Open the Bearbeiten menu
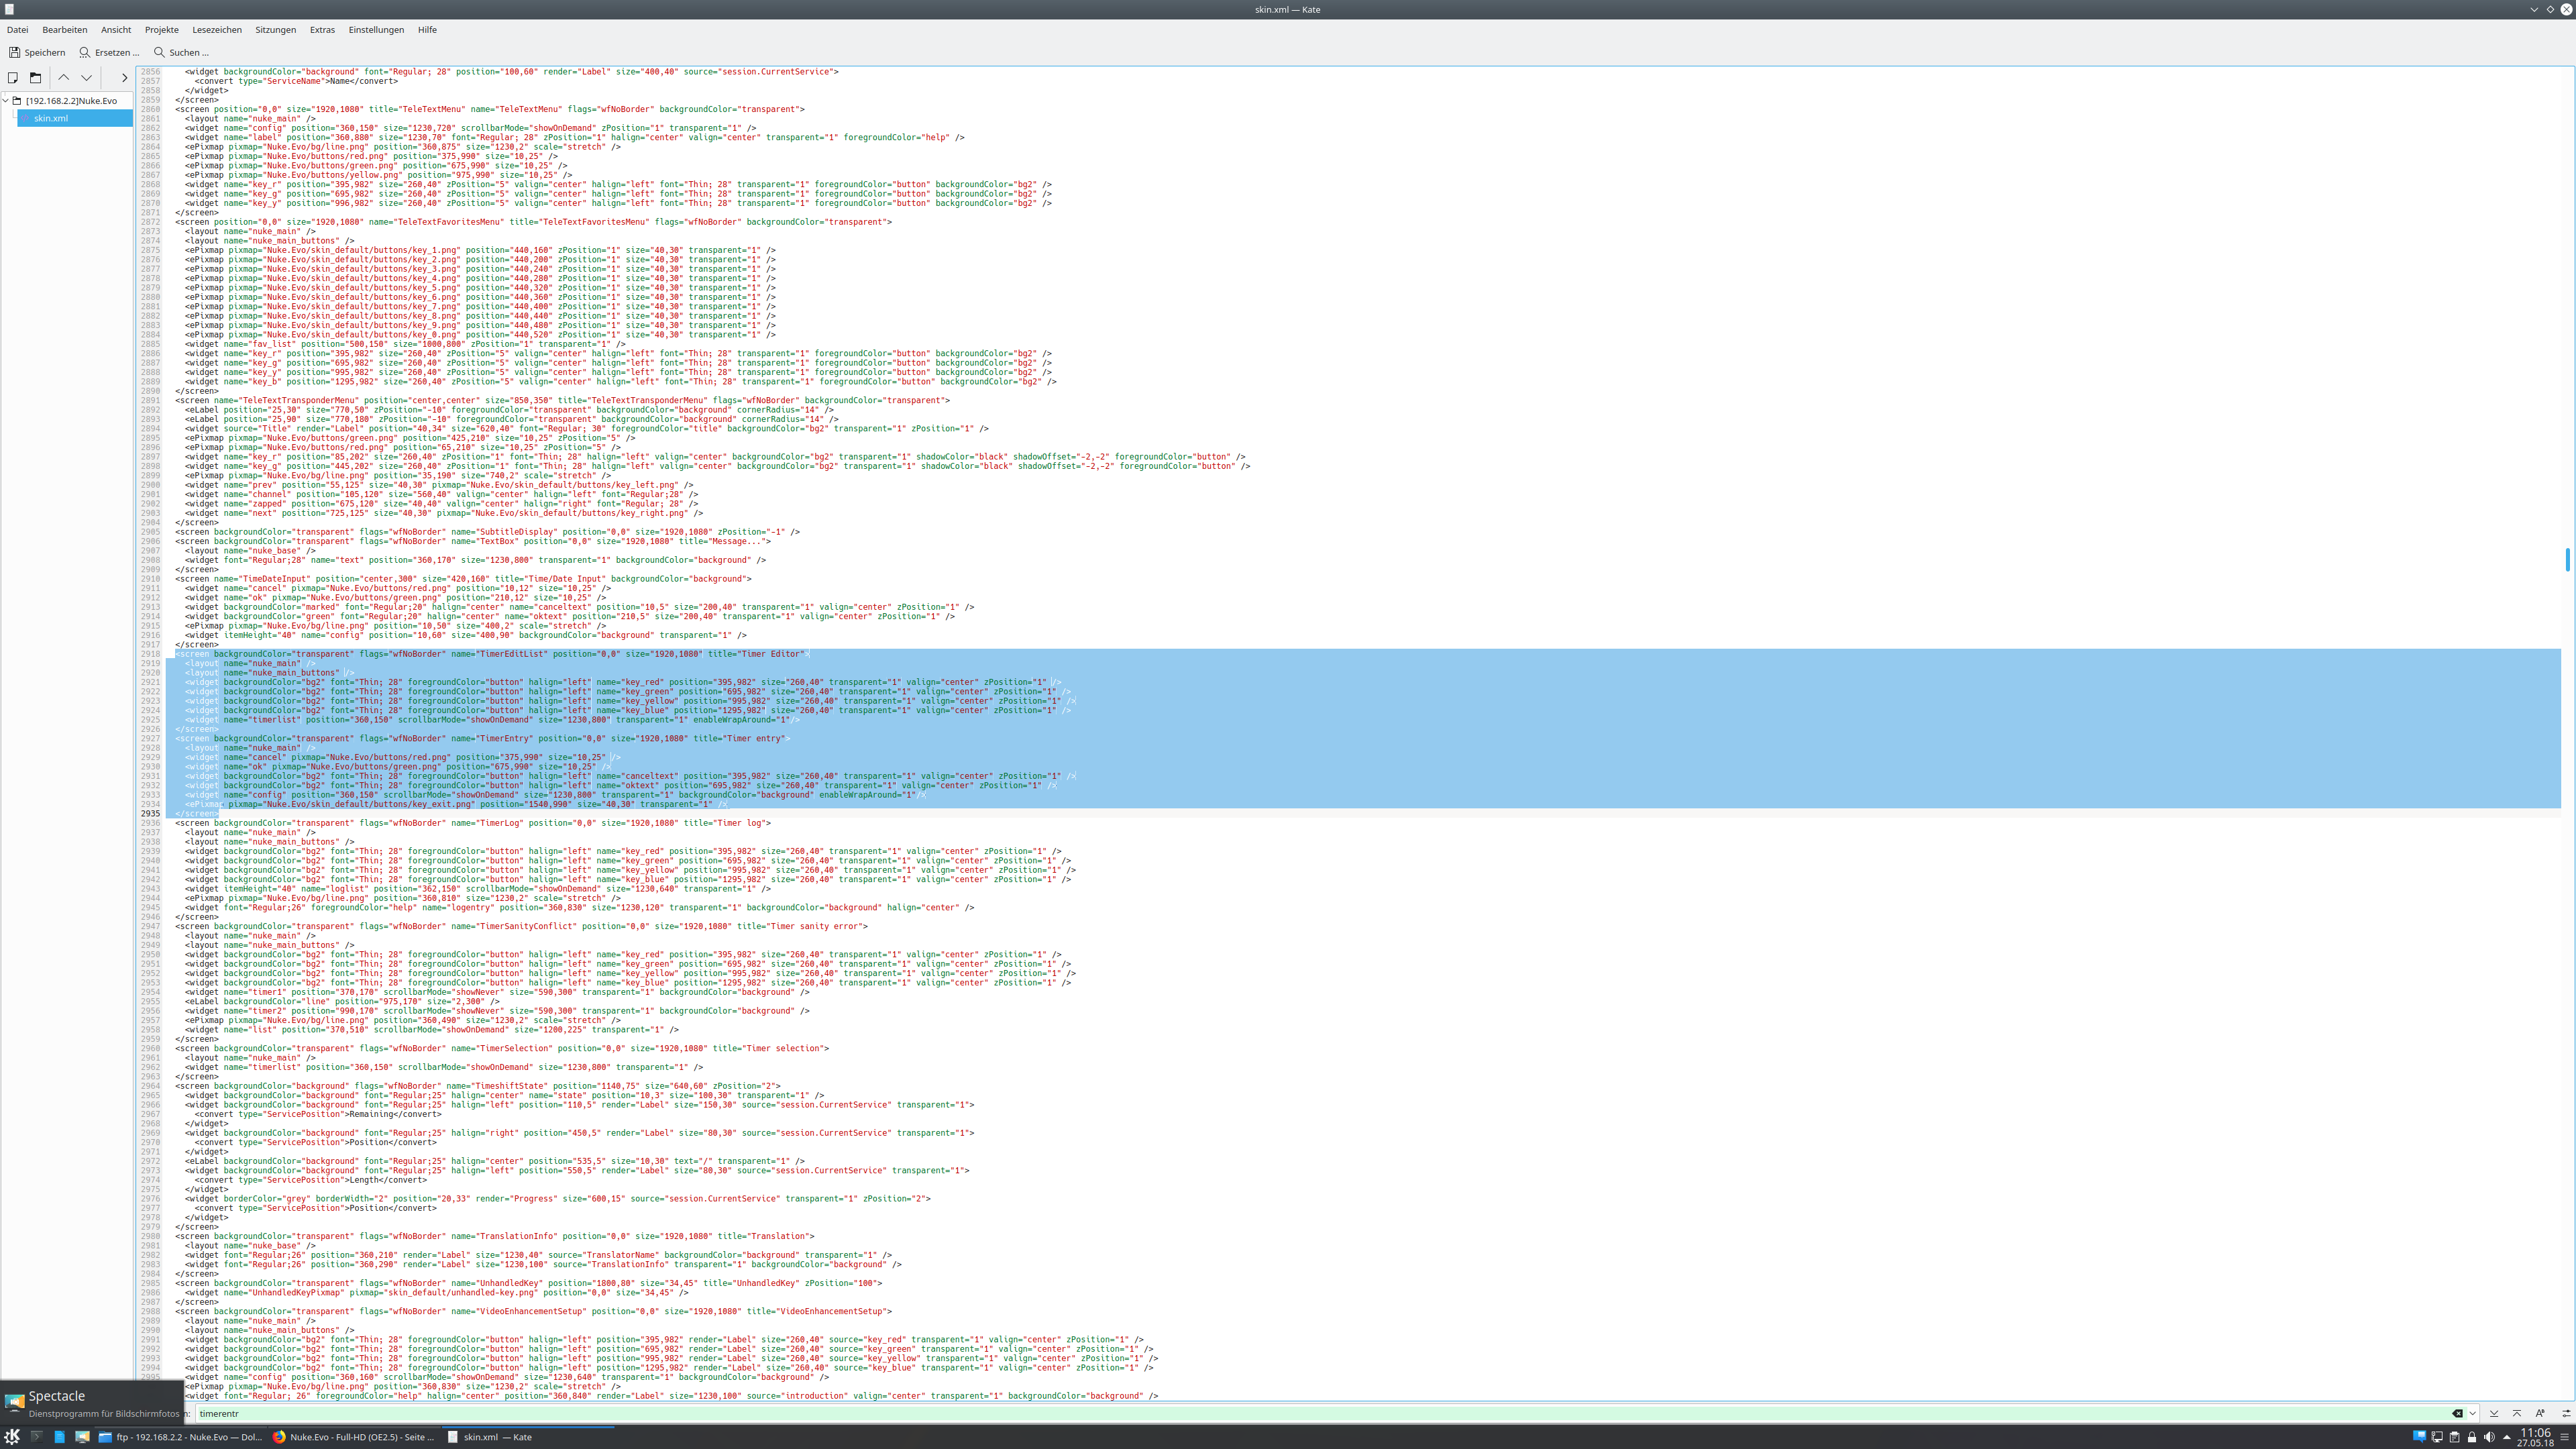The width and height of the screenshot is (2576, 1449). pos(64,29)
